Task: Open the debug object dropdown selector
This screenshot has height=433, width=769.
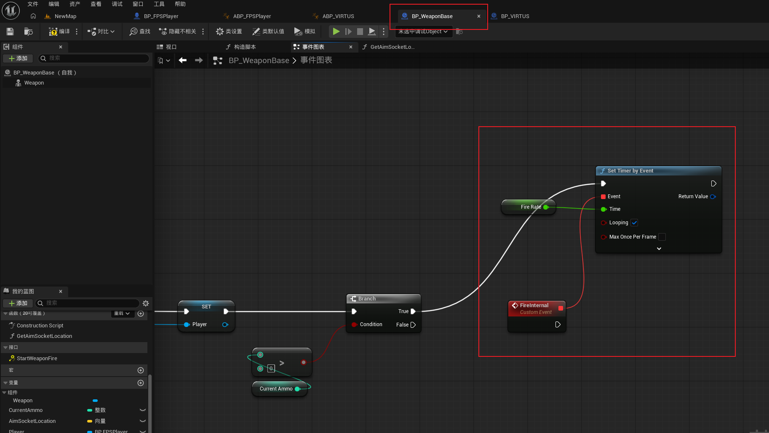Action: [424, 32]
